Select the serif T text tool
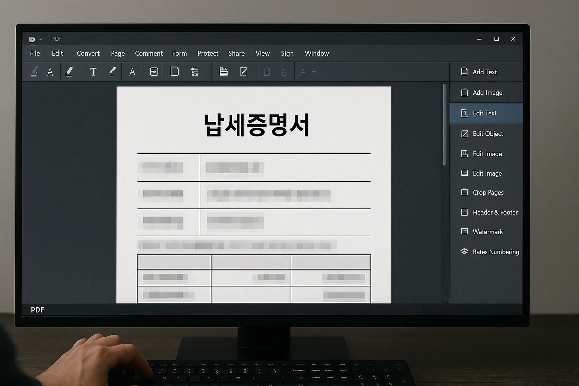 click(93, 72)
